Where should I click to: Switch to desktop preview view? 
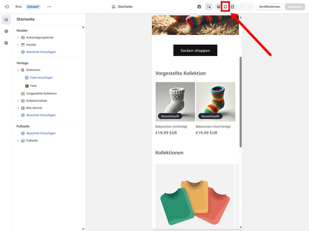point(218,7)
